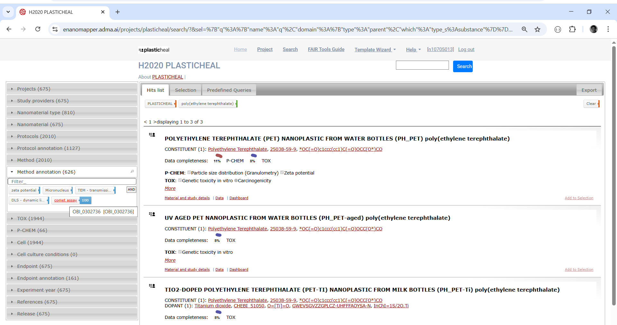This screenshot has height=325, width=617.
Task: Open Material and study details for PH_PET
Action: tap(187, 198)
